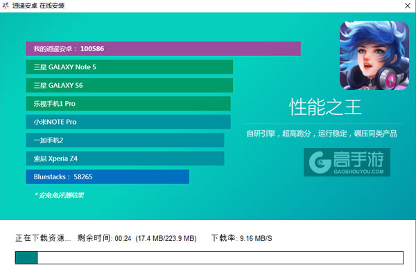Click the download progress bar

pos(209,257)
